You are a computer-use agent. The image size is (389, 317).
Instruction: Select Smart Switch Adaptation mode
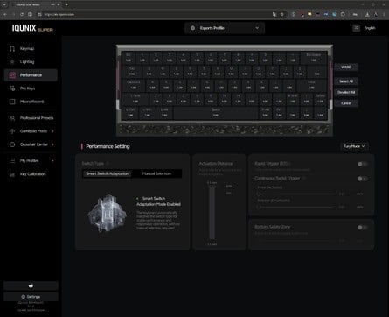click(x=107, y=173)
